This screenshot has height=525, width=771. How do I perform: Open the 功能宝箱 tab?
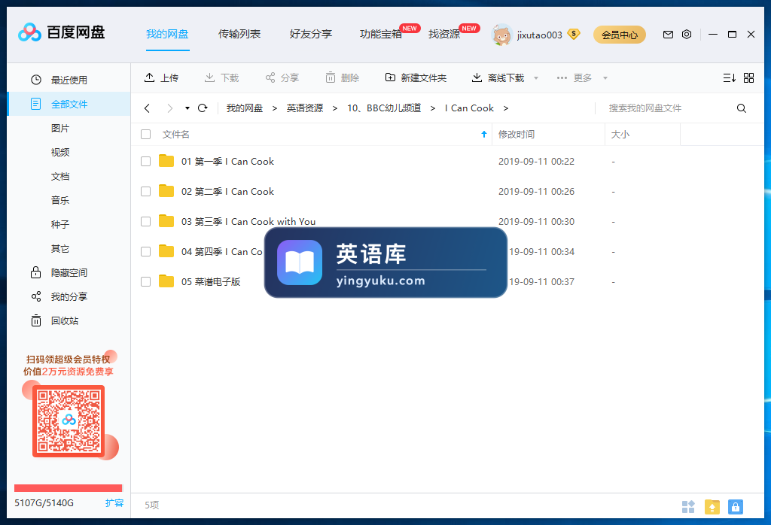pyautogui.click(x=381, y=34)
